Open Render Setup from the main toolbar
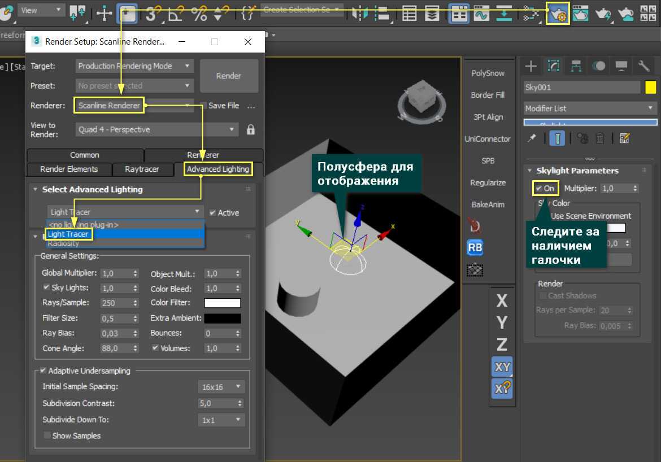The width and height of the screenshot is (661, 462). [x=558, y=14]
